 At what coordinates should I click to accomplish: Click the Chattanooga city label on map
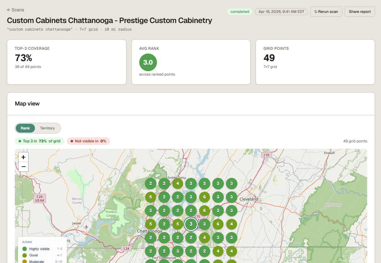click(x=149, y=231)
